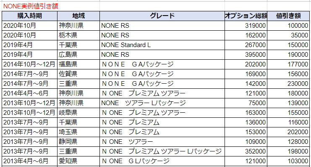Click the red title NONE実例値引き額

pyautogui.click(x=31, y=6)
